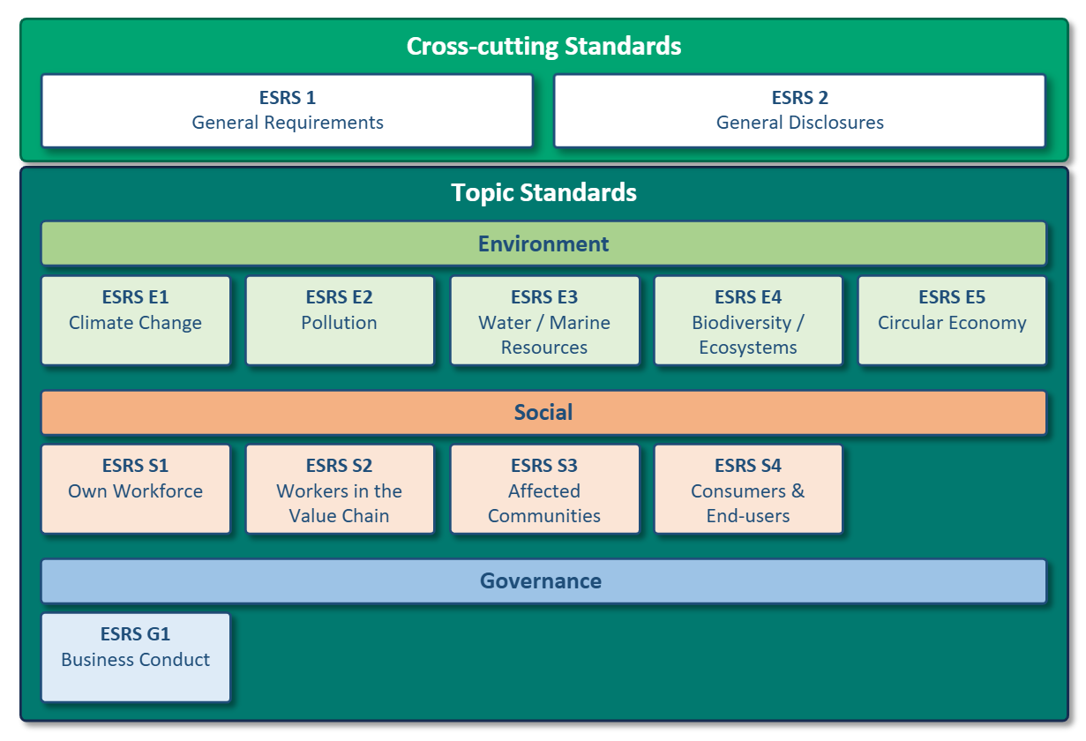Click empty space right of ESRS S4 tile

pyautogui.click(x=948, y=489)
